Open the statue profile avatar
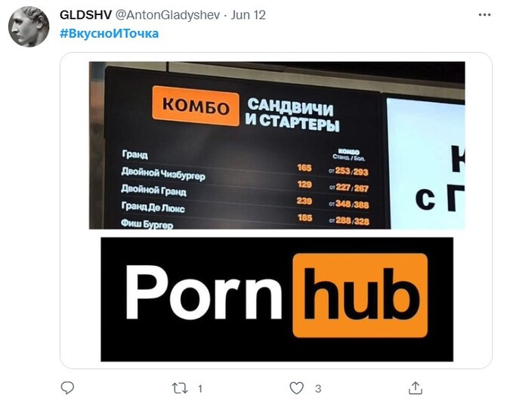Viewport: 507px width, 404px height. pos(29,26)
